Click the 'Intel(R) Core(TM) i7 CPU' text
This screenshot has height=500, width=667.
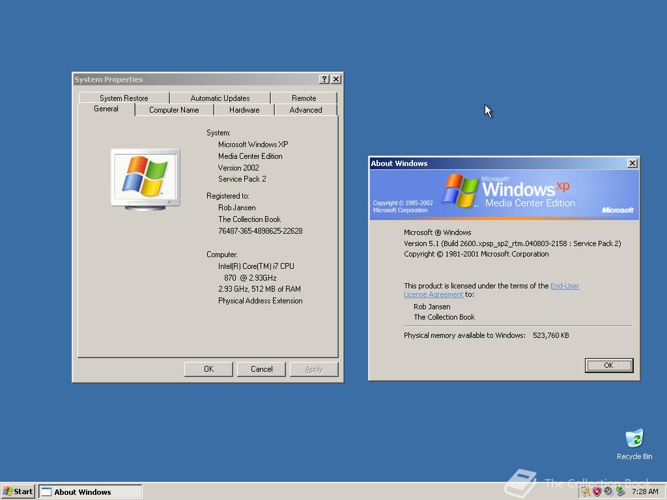point(256,266)
